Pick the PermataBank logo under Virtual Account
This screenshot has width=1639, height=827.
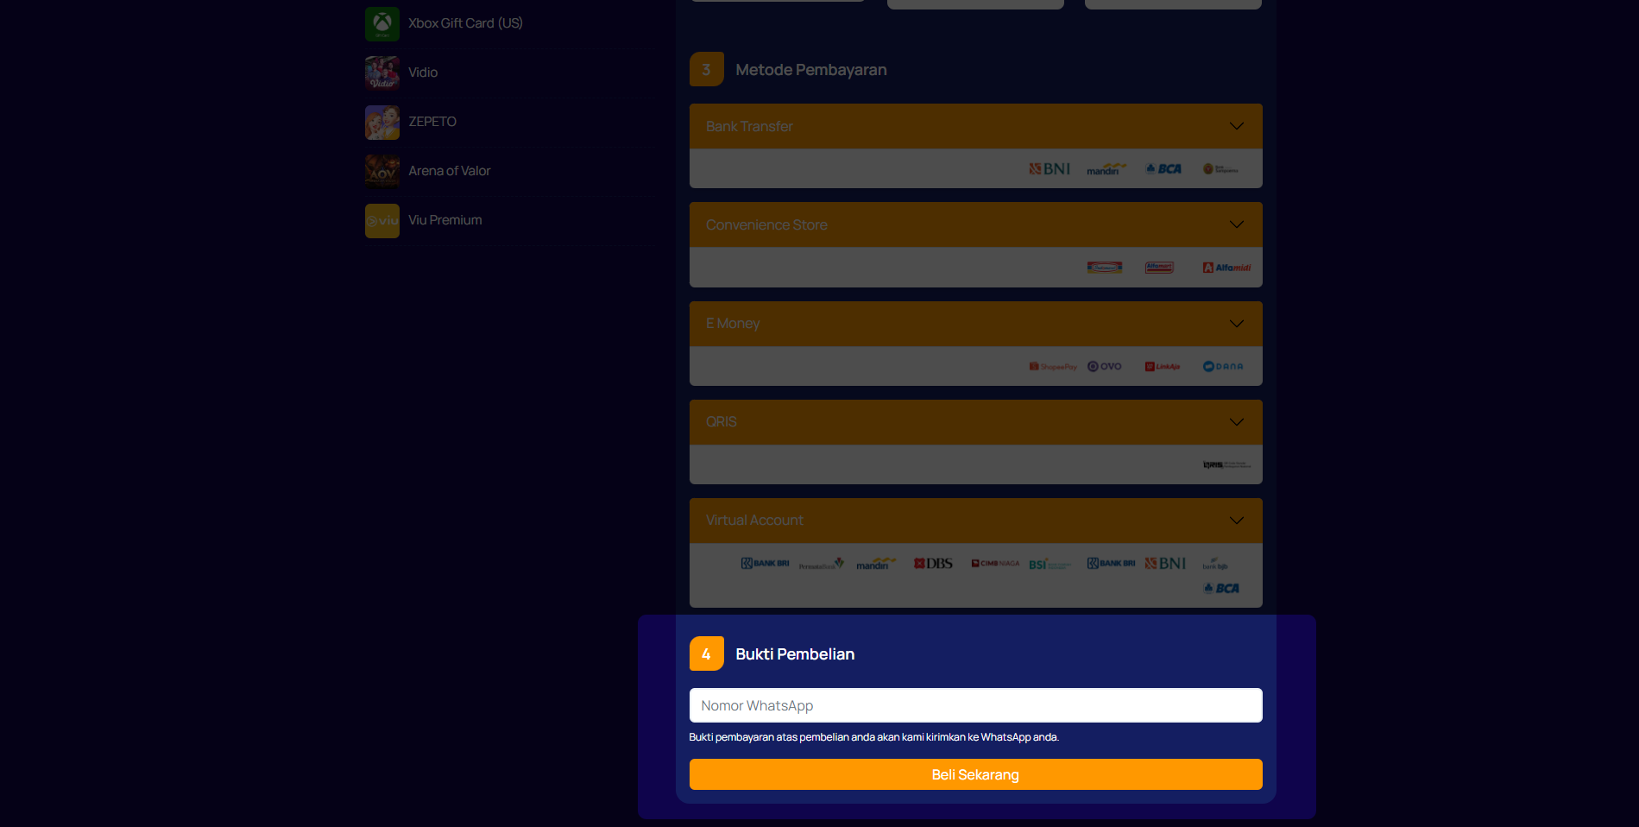tap(822, 564)
